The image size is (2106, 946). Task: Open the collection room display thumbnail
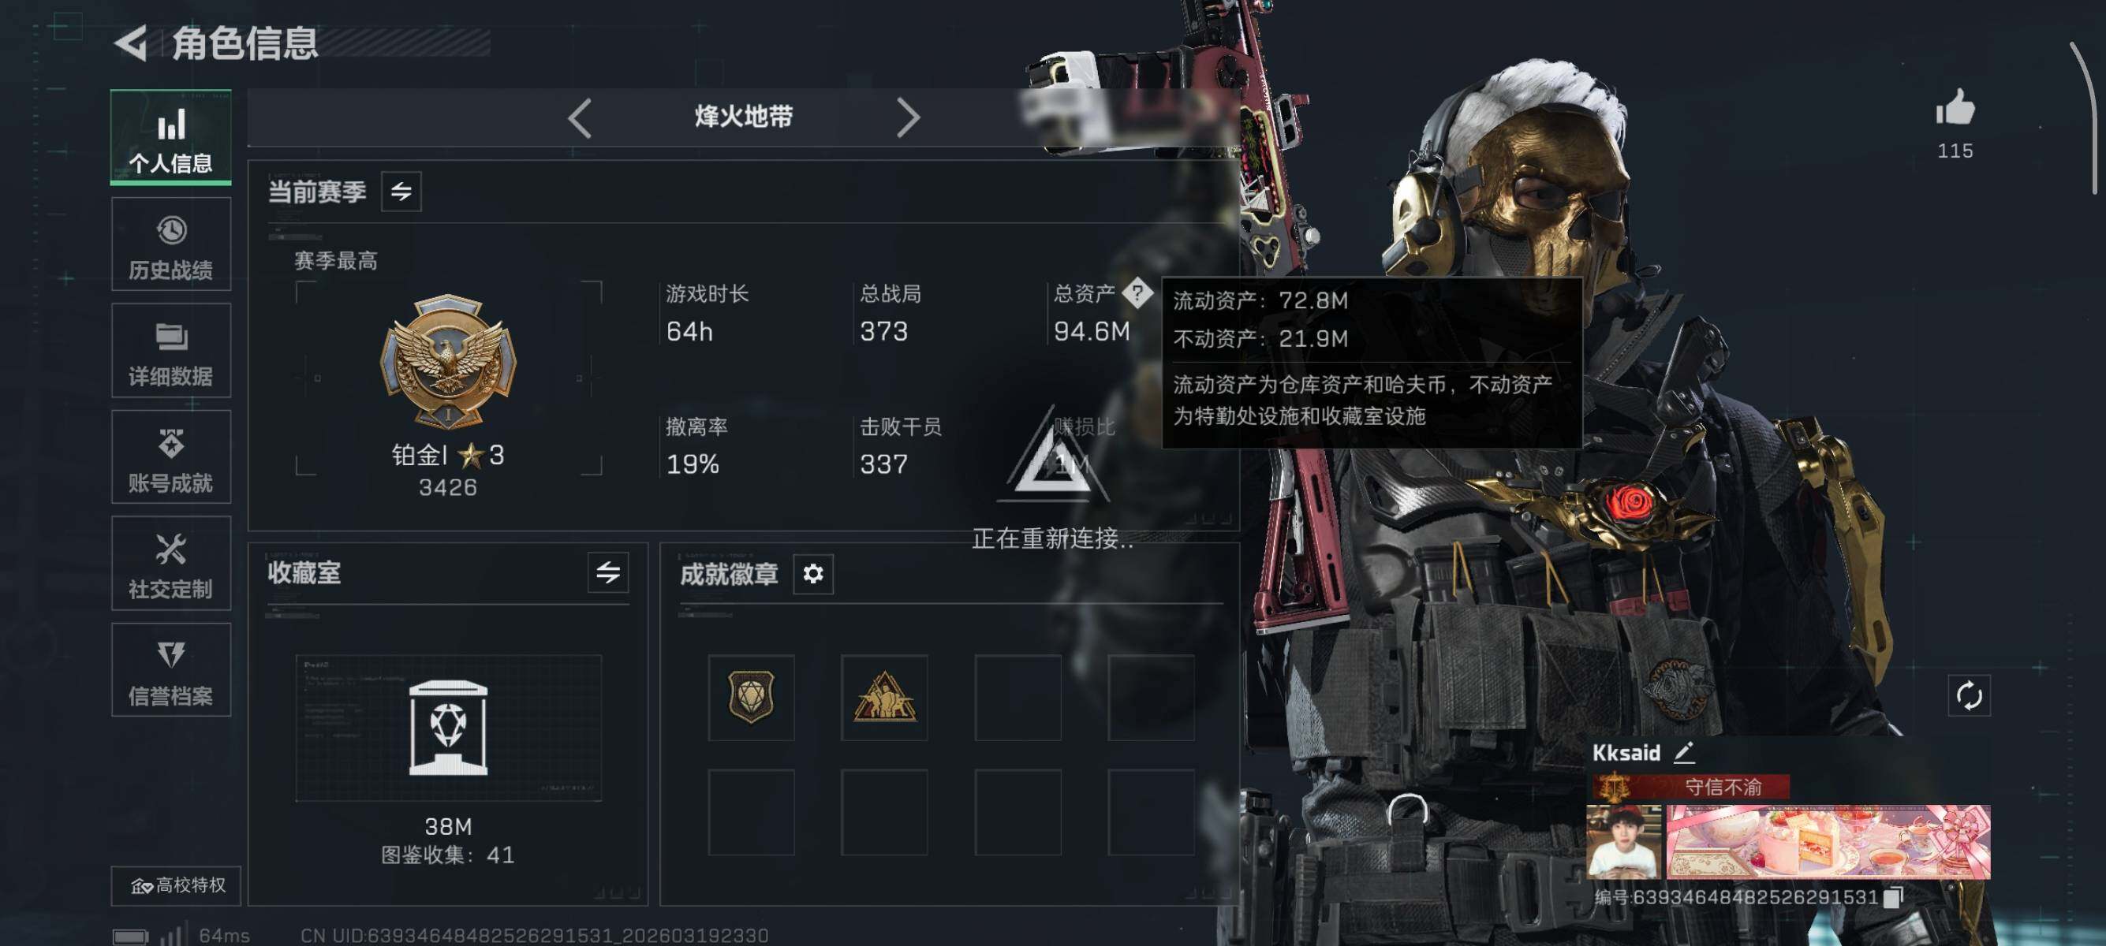coord(448,727)
